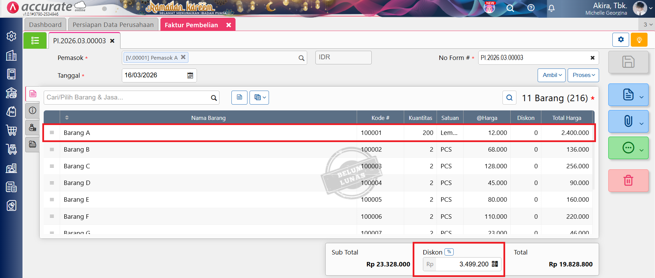Open the Persiapan Data Perusahaan tab
The width and height of the screenshot is (655, 278).
click(113, 25)
